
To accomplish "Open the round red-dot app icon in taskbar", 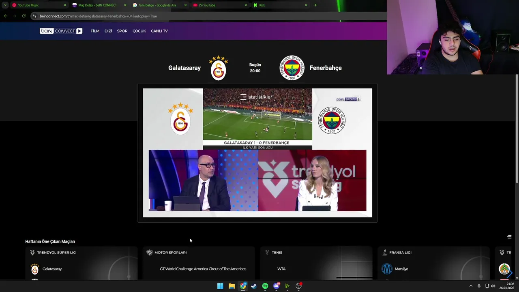I will coord(299,286).
